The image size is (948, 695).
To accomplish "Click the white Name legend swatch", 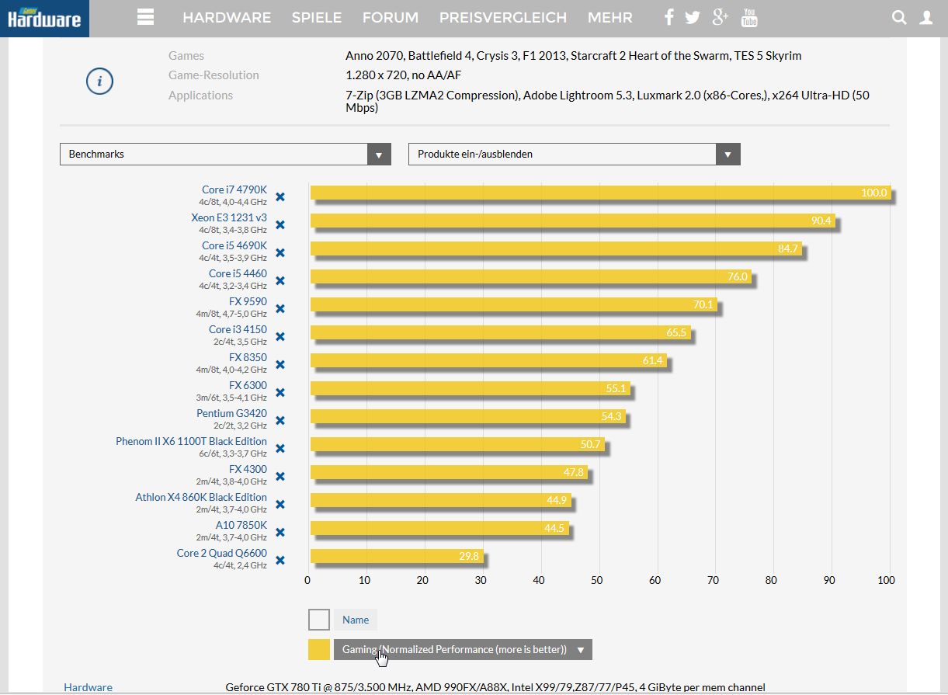I will [319, 620].
